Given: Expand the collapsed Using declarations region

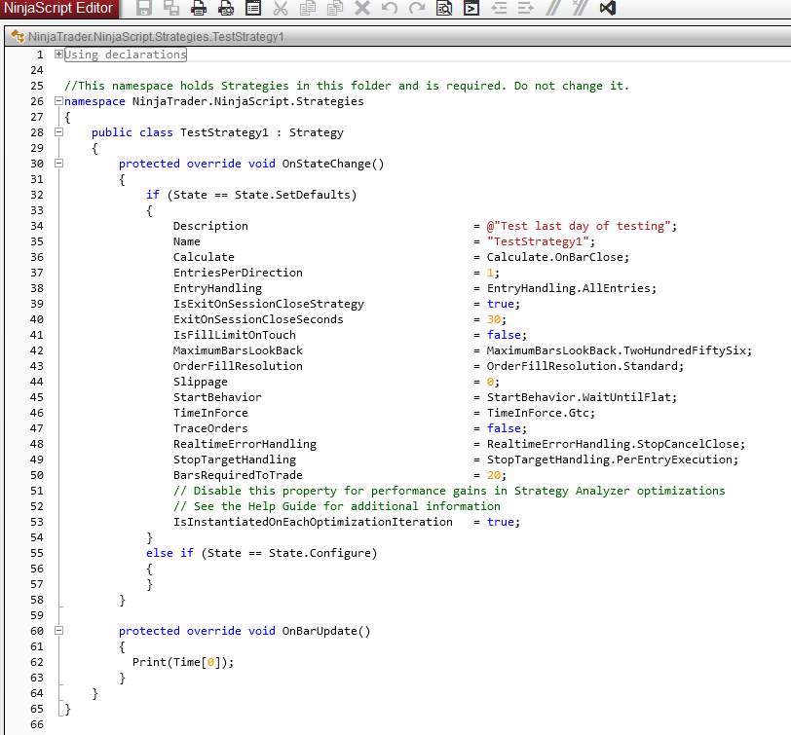Looking at the screenshot, I should [x=59, y=55].
